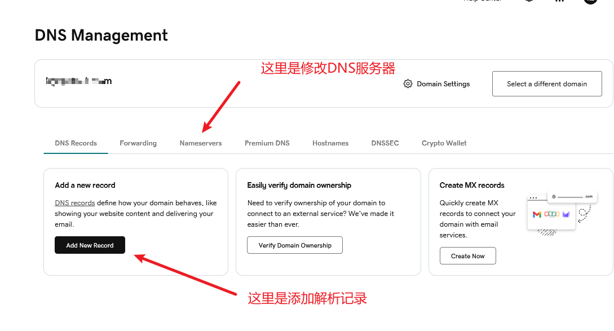The image size is (614, 331).
Task: Click the globe icon in illustration address bar
Action: click(x=554, y=197)
